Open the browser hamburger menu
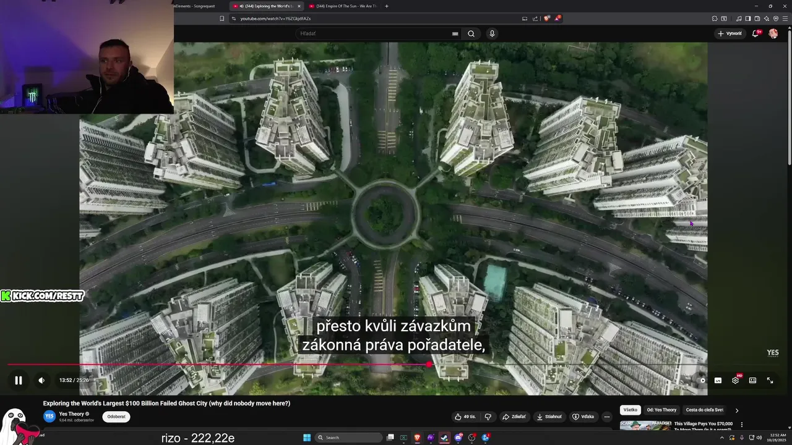The height and width of the screenshot is (445, 792). [784, 19]
